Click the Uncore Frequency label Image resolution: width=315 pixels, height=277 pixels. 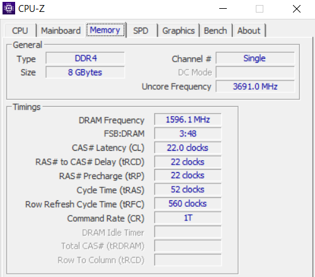coord(176,87)
